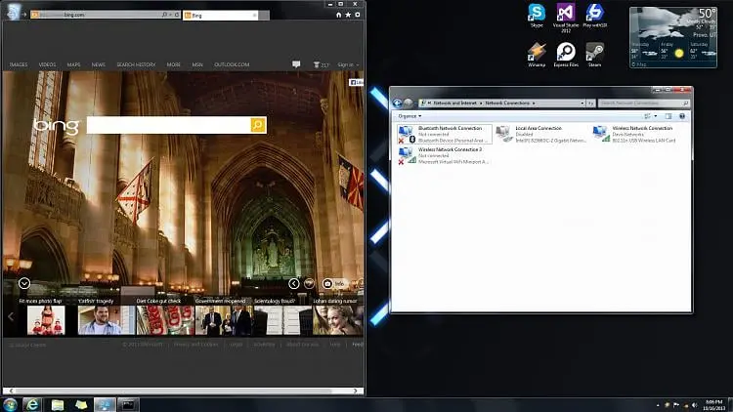Click the Internet Explorer taskbar icon
The image size is (733, 412).
tap(32, 404)
